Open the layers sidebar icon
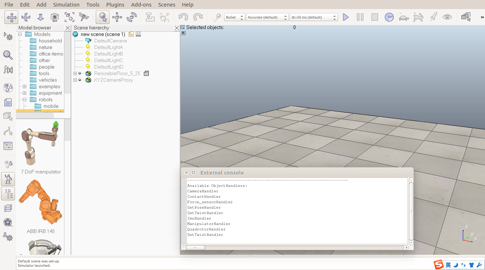The image size is (485, 270). coord(8,208)
